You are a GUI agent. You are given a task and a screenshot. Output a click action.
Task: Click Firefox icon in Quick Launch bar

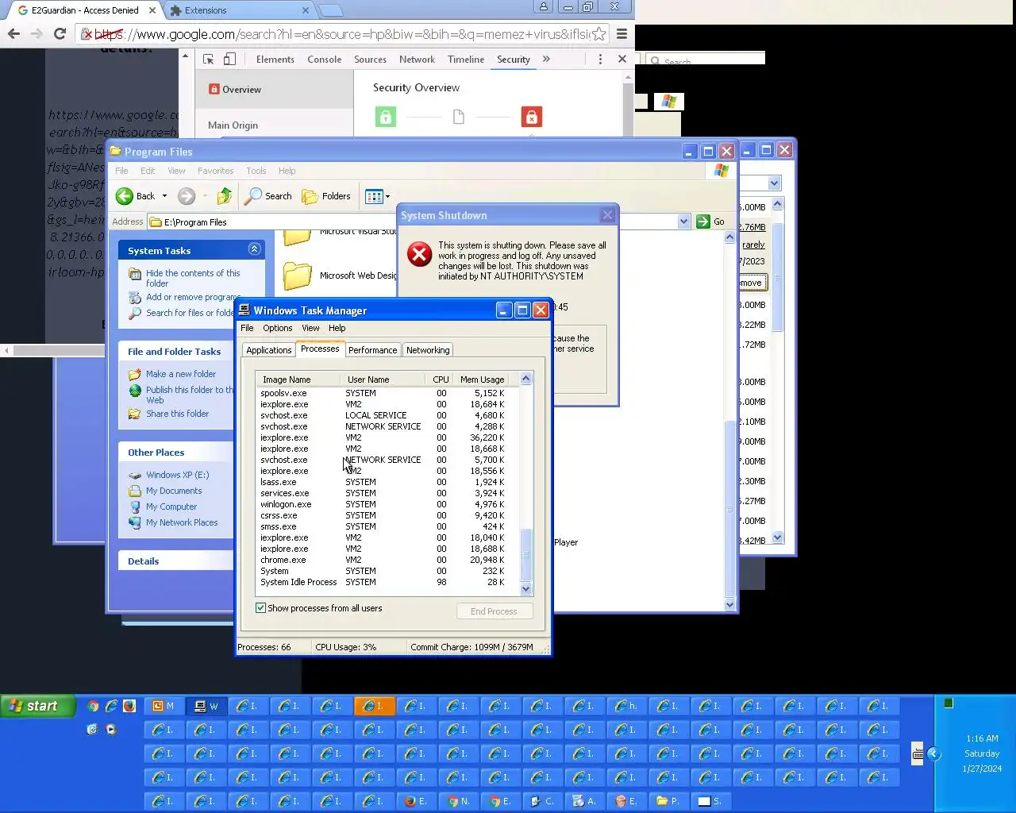[129, 706]
